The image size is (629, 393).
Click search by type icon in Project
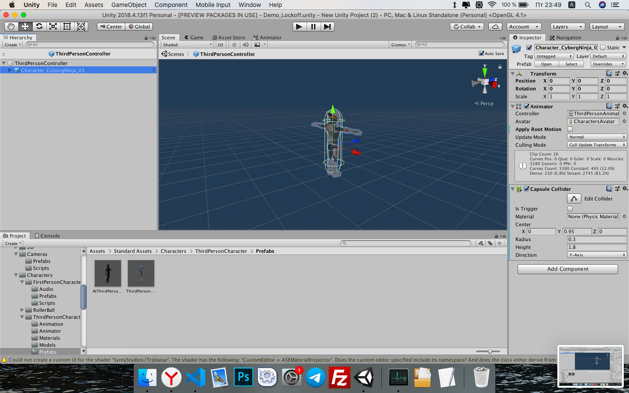(x=481, y=243)
